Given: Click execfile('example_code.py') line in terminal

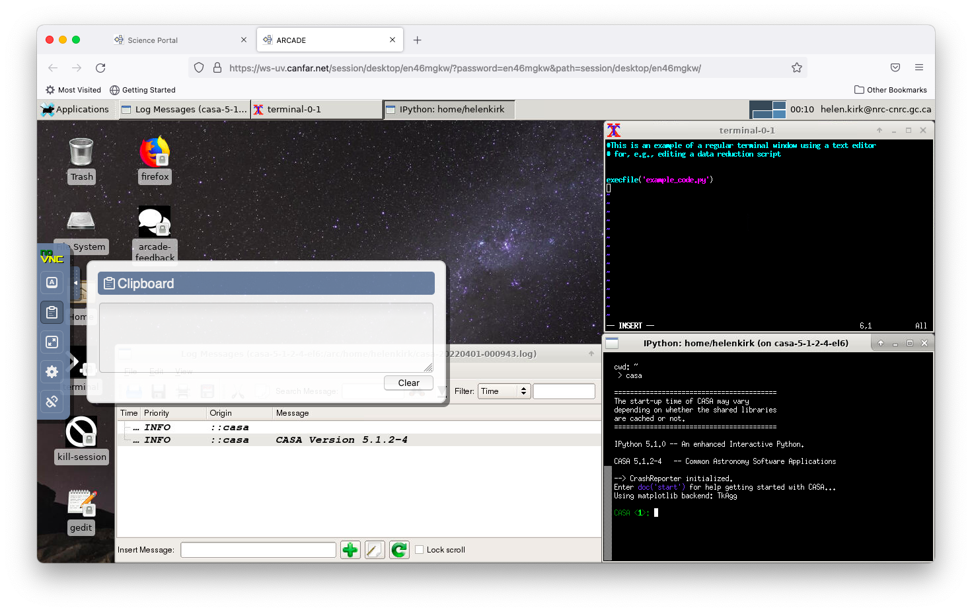Looking at the screenshot, I should 659,180.
